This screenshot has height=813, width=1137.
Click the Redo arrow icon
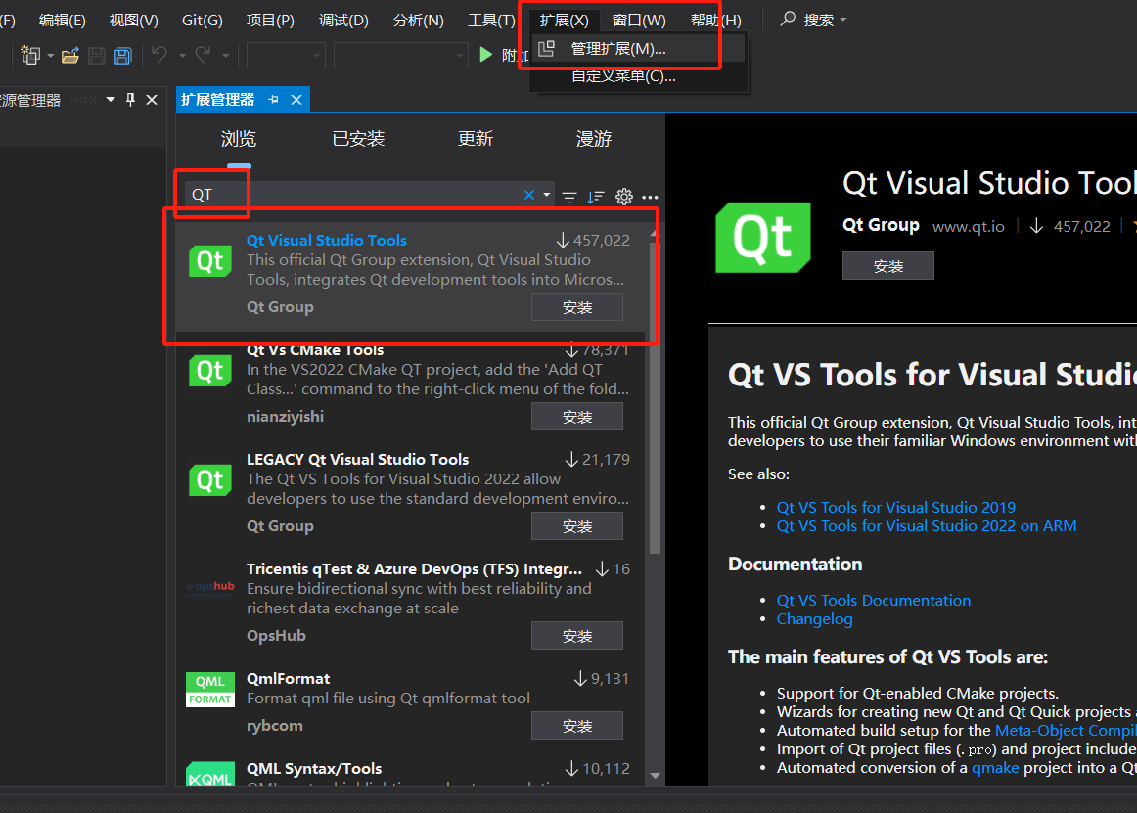tap(204, 55)
